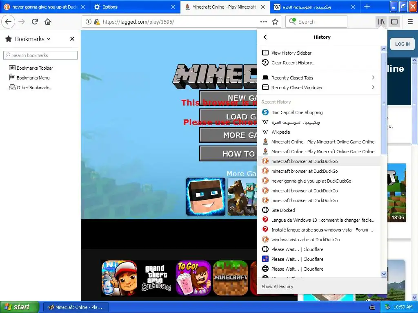The width and height of the screenshot is (418, 313).
Task: Toggle the sidebars toolbar button
Action: (394, 22)
